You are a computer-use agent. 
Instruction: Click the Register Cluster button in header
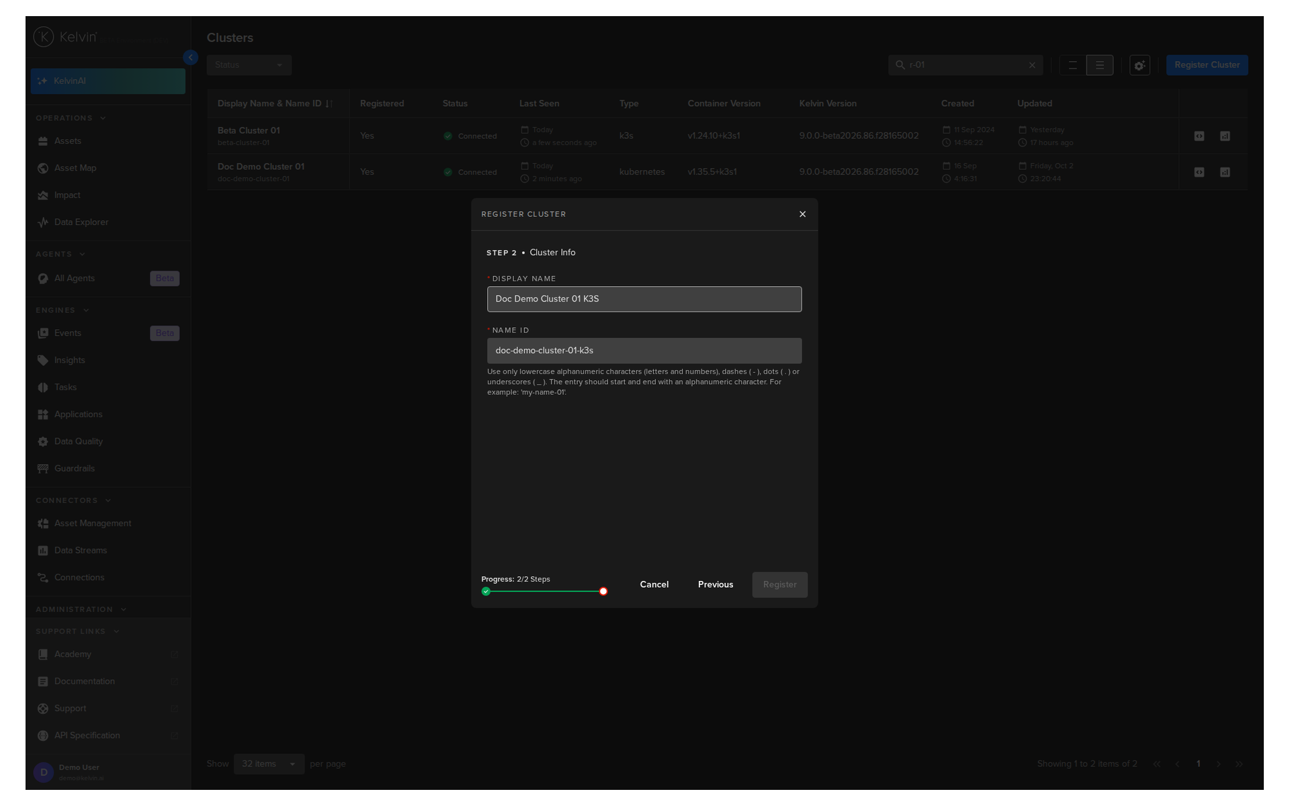click(x=1207, y=65)
